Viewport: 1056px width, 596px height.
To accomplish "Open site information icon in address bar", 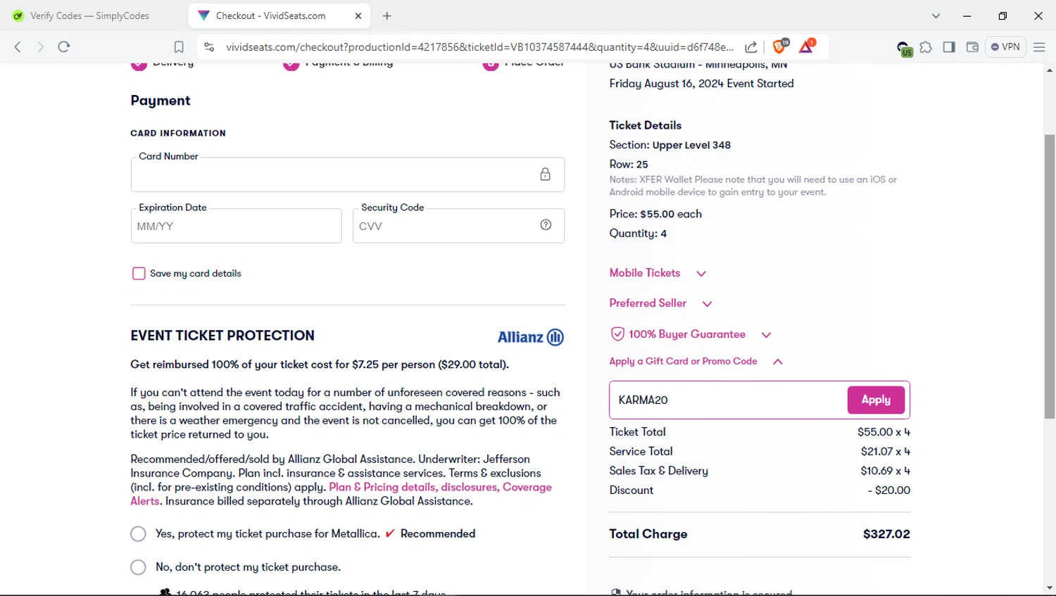I will (x=209, y=47).
